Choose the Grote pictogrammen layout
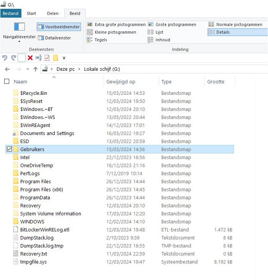Image resolution: width=268 pixels, height=280 pixels. coord(172,24)
